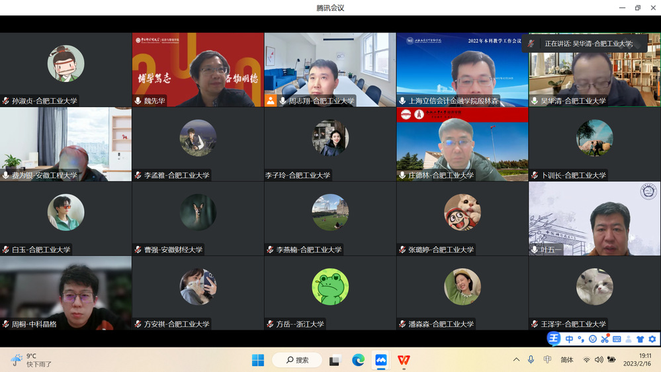The height and width of the screenshot is (372, 661).
Task: Select 叶五一's video tile
Action: pos(594,218)
